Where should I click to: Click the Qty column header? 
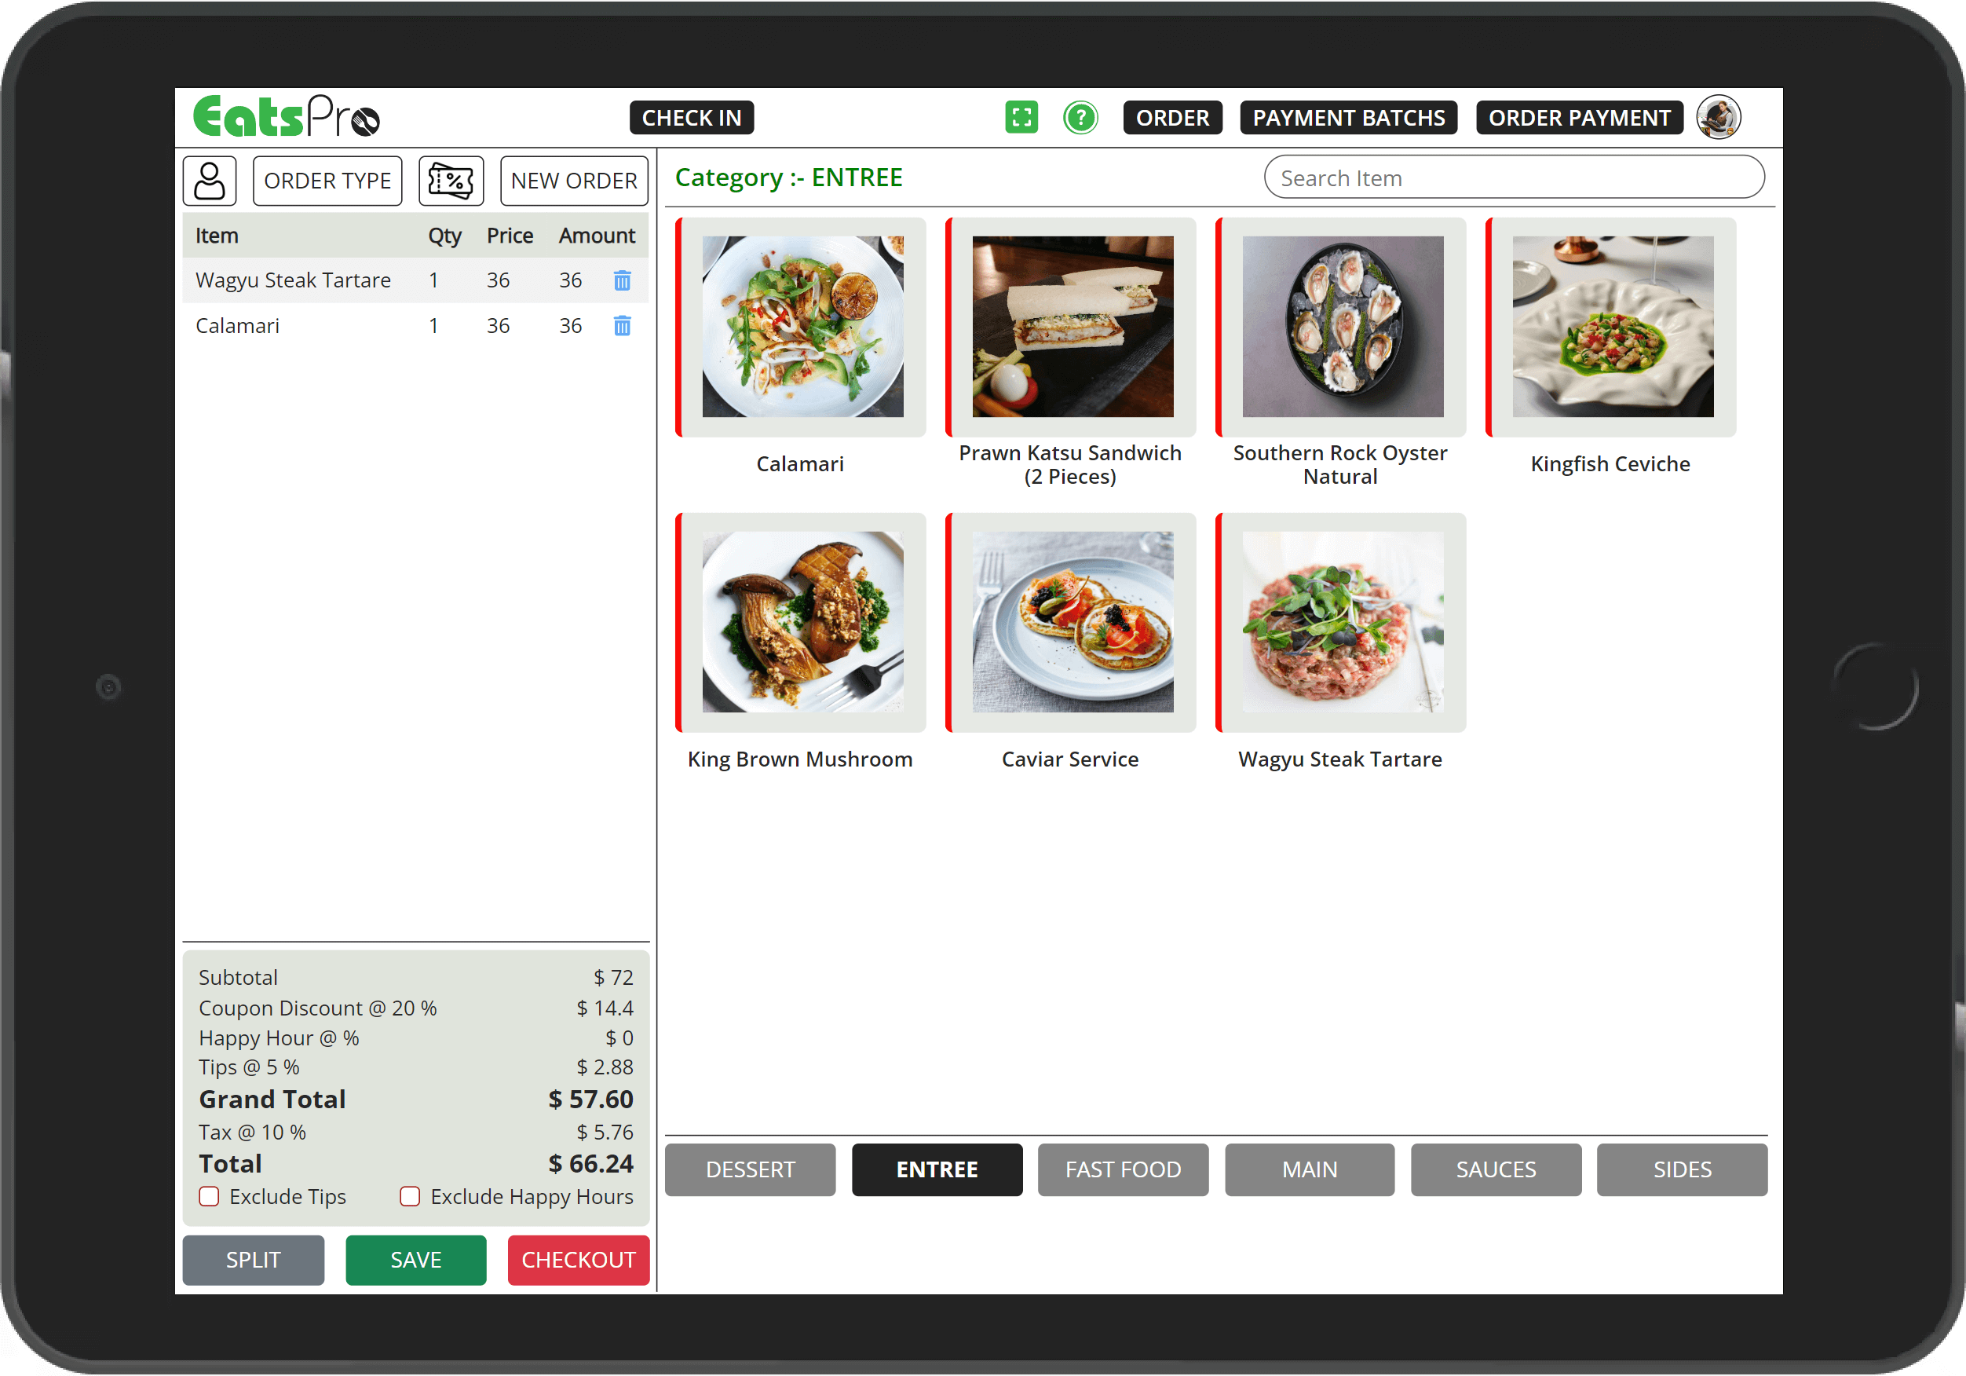click(x=444, y=236)
